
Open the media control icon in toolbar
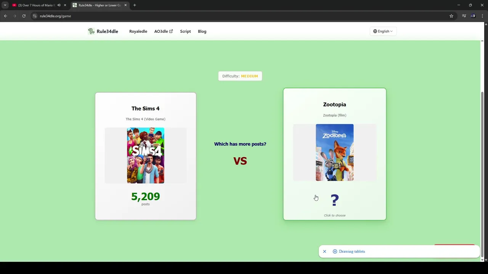point(464,16)
